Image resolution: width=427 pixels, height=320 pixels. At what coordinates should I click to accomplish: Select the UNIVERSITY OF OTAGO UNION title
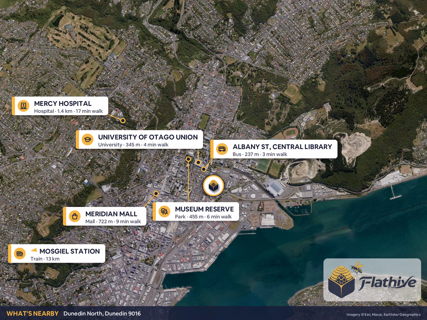(x=148, y=137)
